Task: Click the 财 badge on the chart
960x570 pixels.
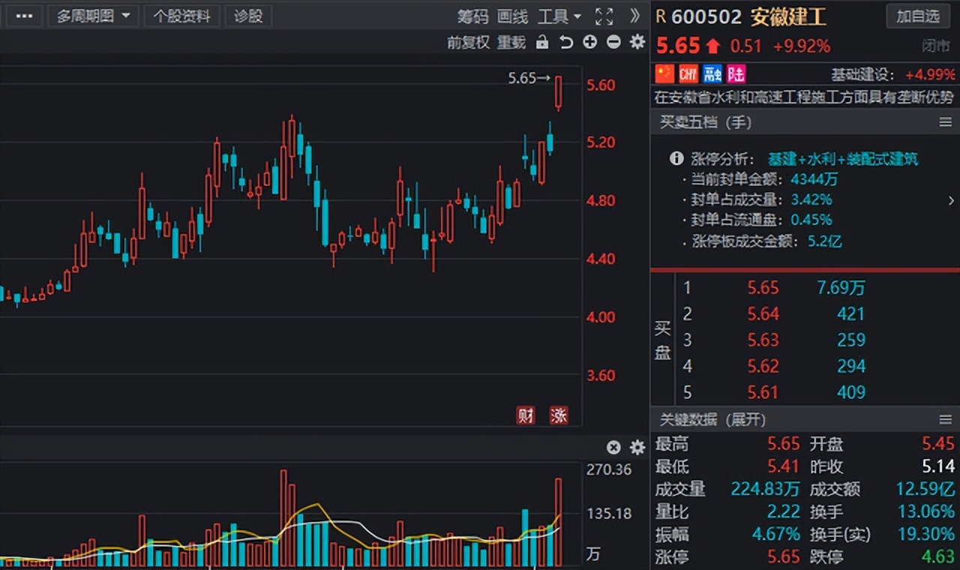Action: pos(525,415)
